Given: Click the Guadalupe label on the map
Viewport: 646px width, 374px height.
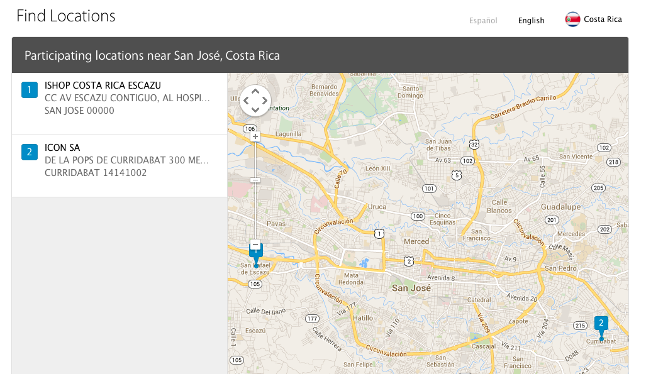Looking at the screenshot, I should tap(560, 207).
